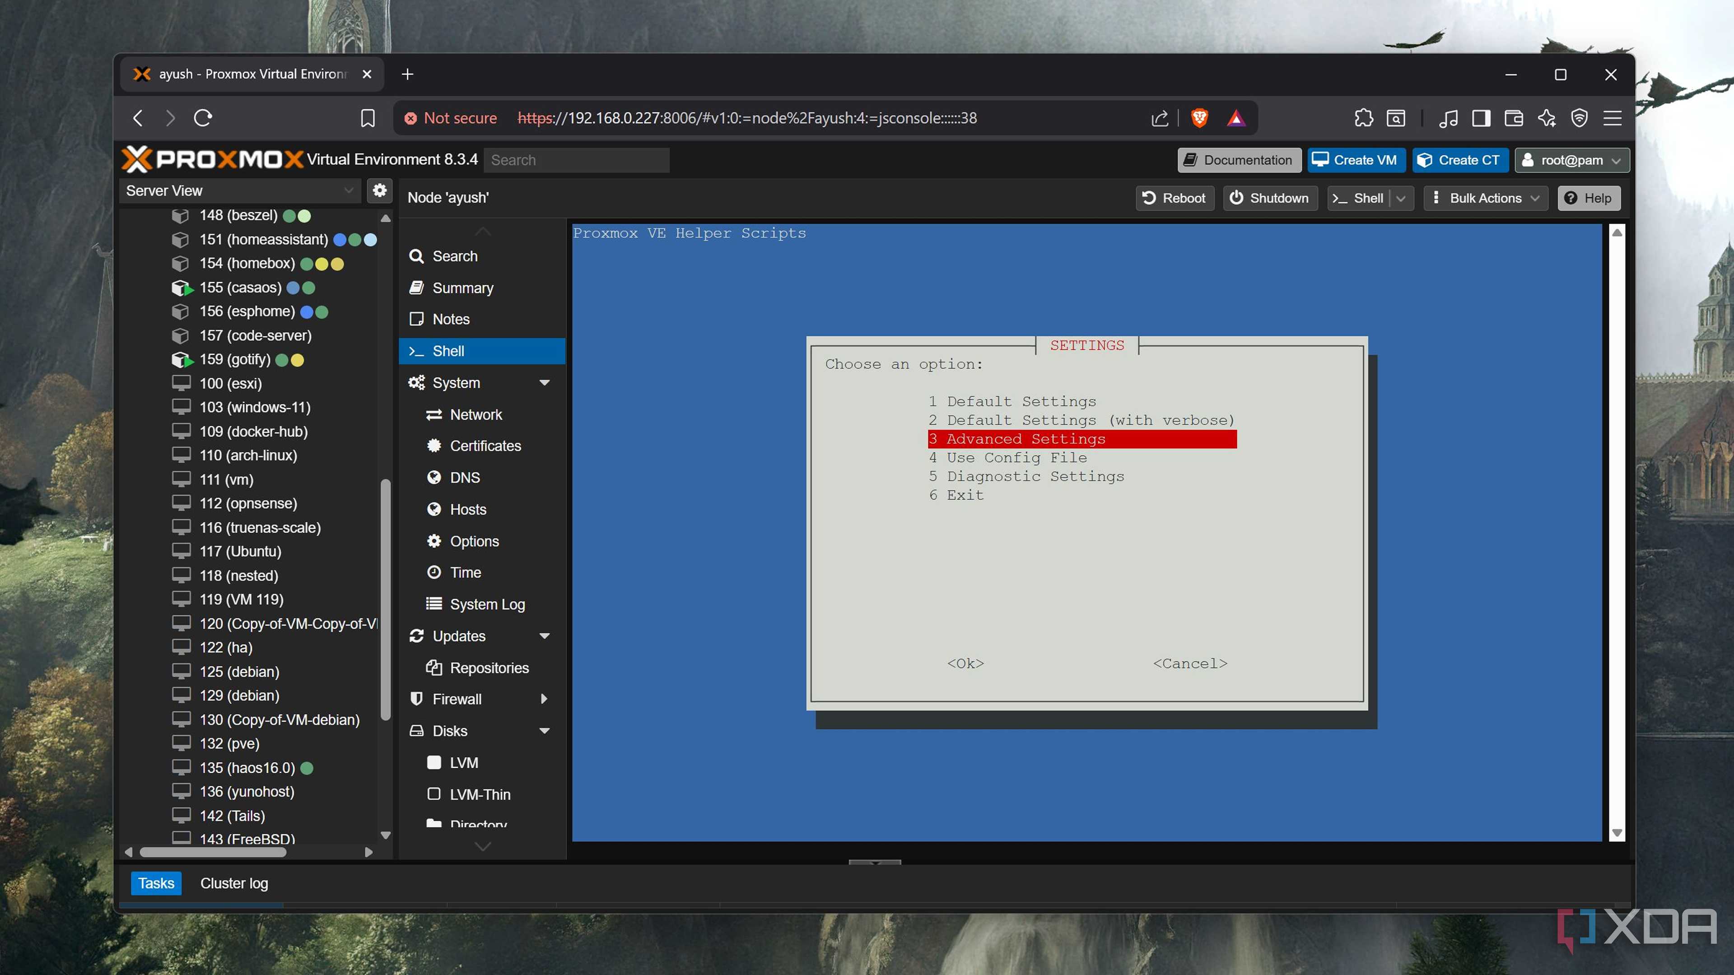Switch to the Tasks tab
Screen dimensions: 1734x975
click(x=156, y=883)
